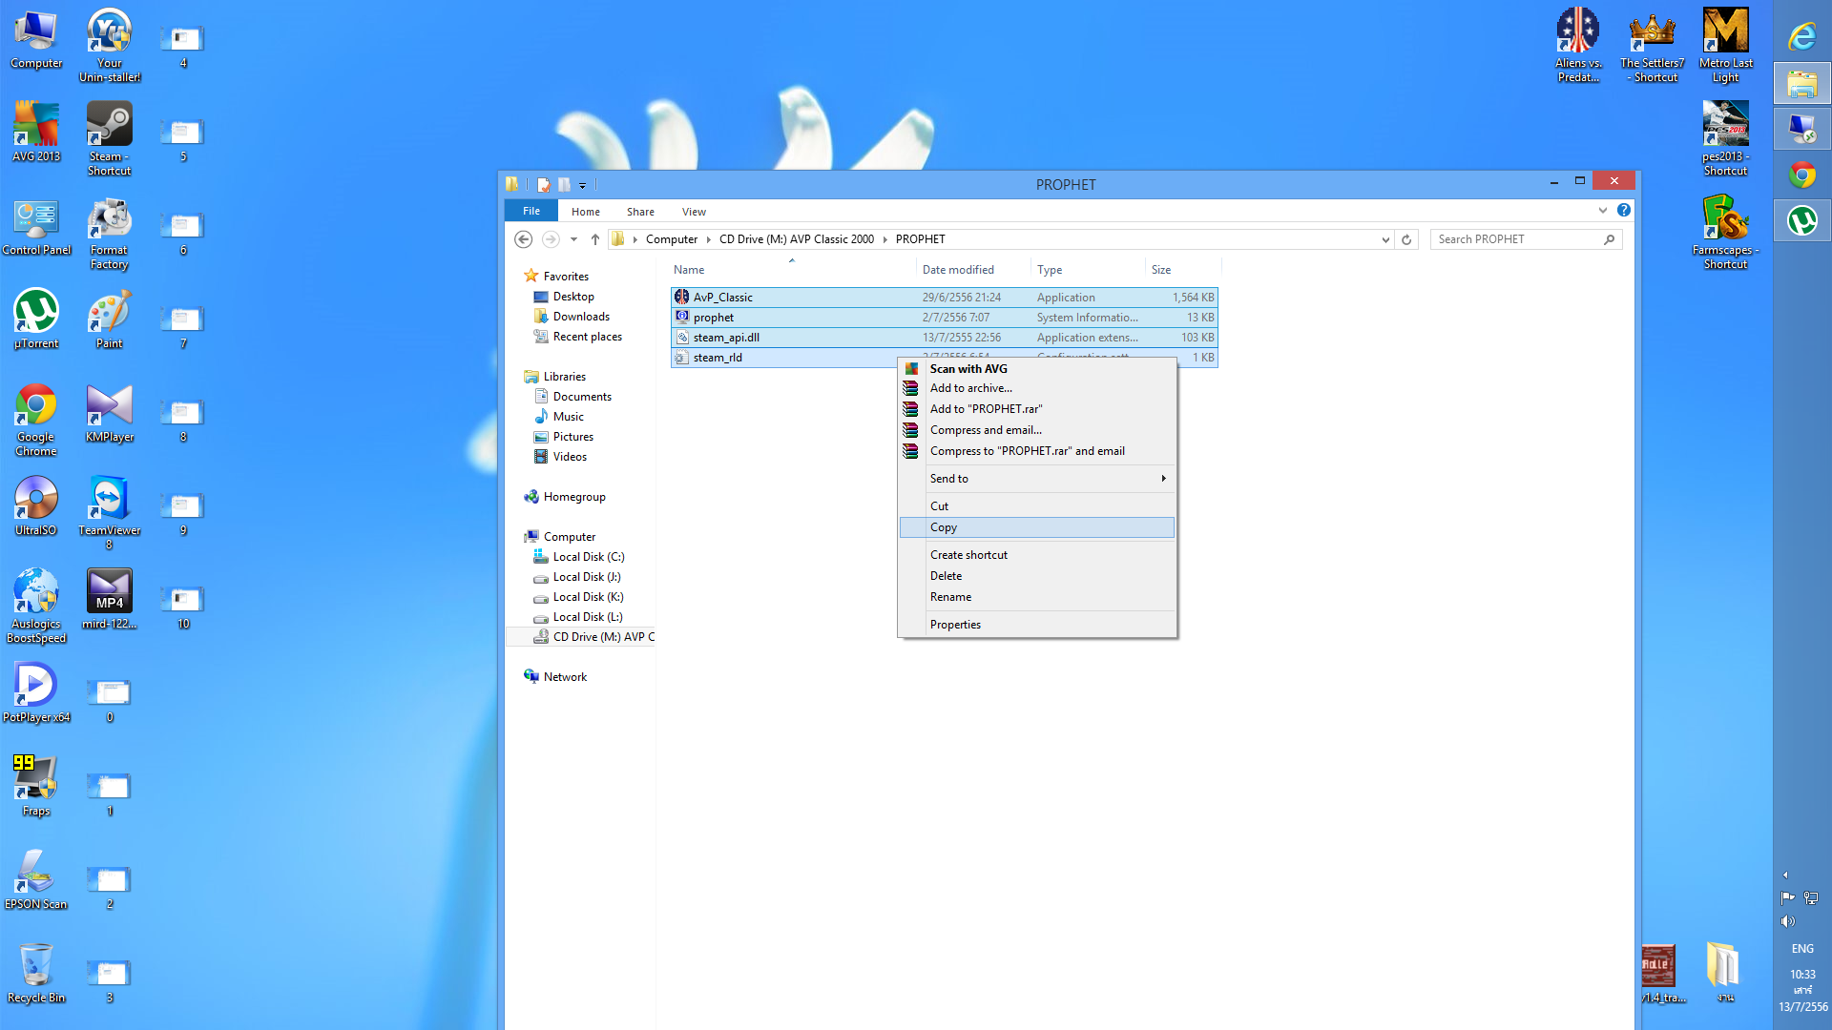Screen dimensions: 1832x1030
Task: Open the recent locations dropdown arrow
Action: coord(573,239)
